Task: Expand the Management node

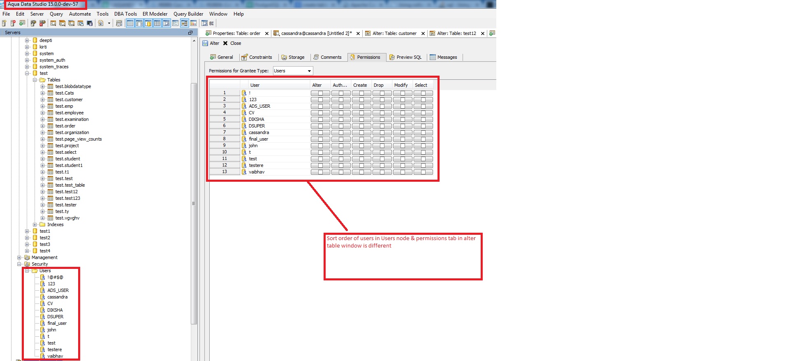Action: (19, 257)
